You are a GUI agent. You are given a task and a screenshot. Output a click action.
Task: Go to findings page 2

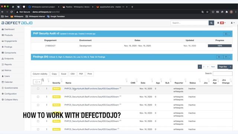(204, 67)
